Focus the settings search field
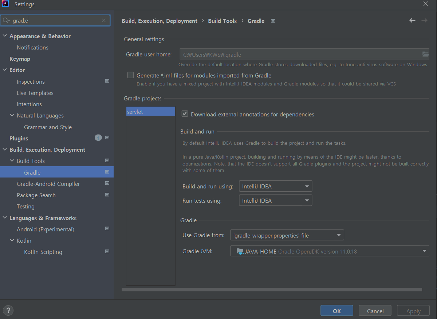This screenshot has height=319, width=437. pos(55,21)
